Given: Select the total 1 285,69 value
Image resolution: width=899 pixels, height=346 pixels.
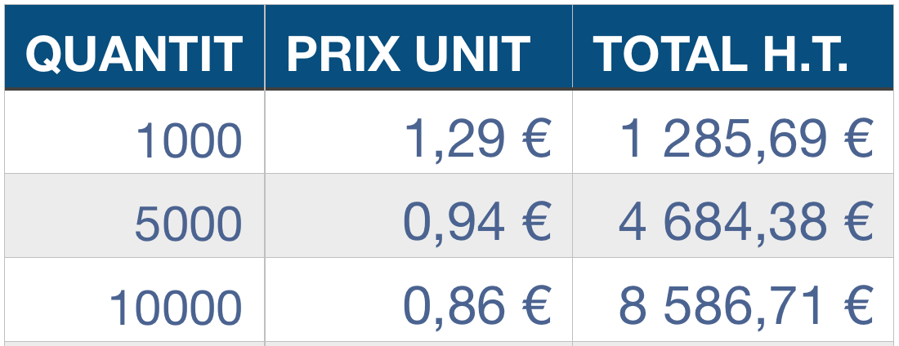Looking at the screenshot, I should [723, 140].
